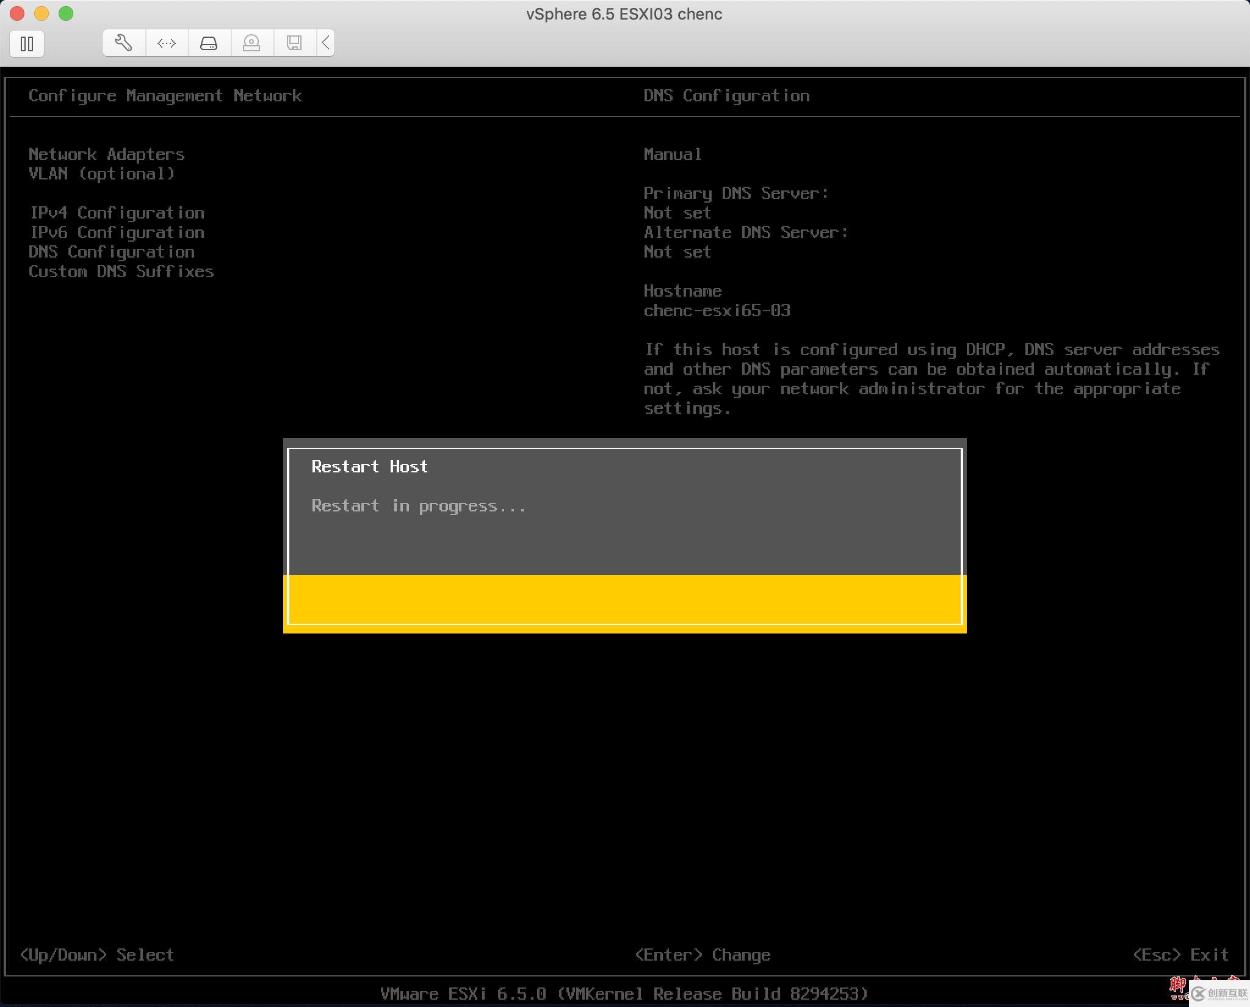Select Custom DNS Suffixes entry
Screen dimensions: 1250x1007
[x=121, y=271]
